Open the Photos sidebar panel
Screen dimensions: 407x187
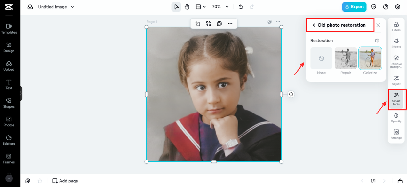click(9, 121)
